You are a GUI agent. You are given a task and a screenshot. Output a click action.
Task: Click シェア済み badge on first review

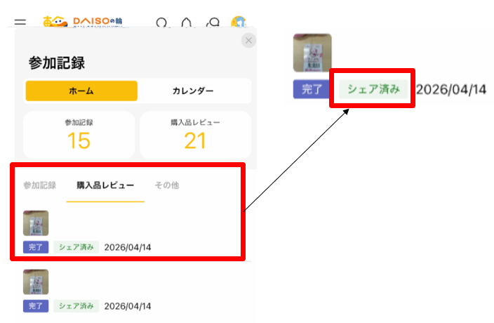coord(76,247)
